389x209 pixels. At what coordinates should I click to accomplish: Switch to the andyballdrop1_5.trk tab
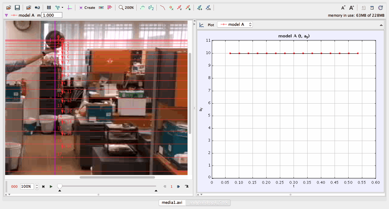(210, 202)
